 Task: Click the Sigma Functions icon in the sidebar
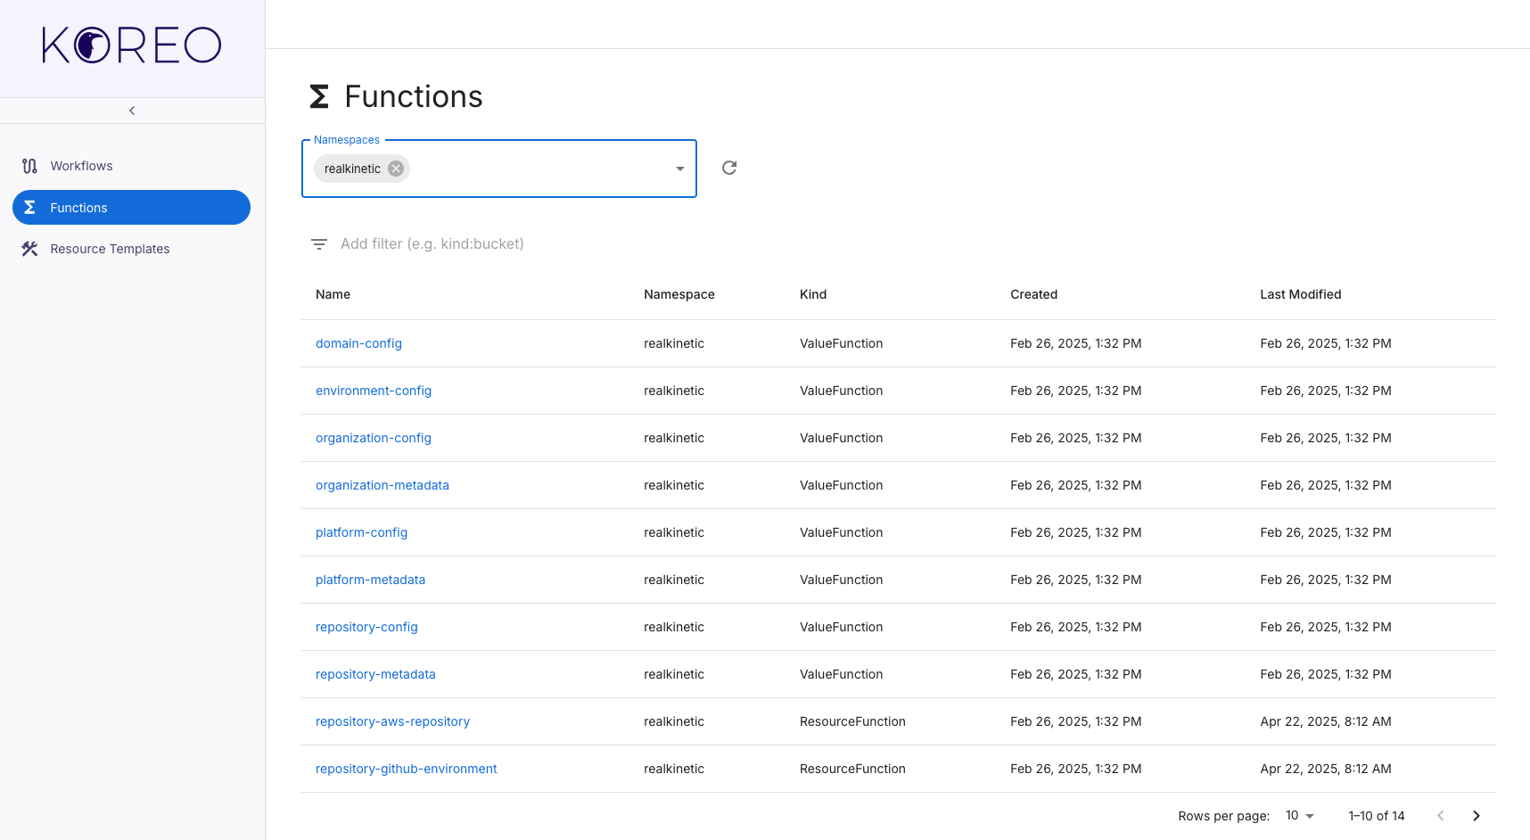pyautogui.click(x=29, y=207)
